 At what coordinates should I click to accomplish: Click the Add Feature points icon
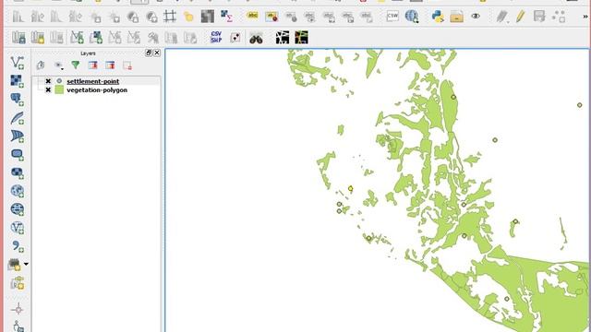[559, 17]
